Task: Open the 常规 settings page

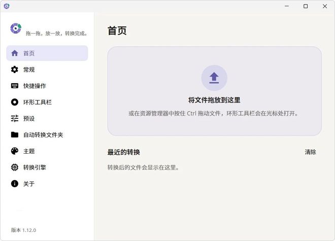Action: (x=47, y=70)
